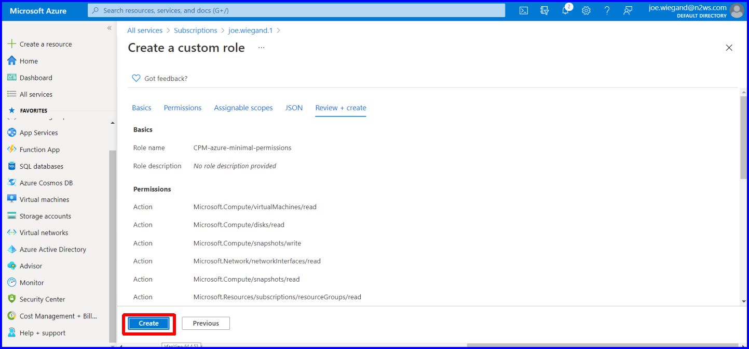Click the Monitor icon
749x349 pixels.
coord(11,283)
